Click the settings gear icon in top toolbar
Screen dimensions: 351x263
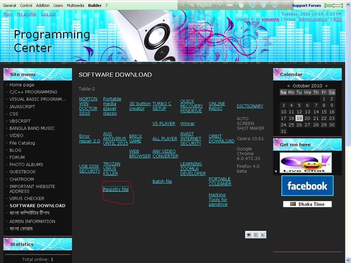coord(252,5)
